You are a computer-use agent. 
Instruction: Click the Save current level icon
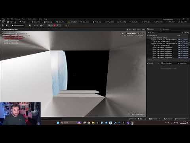2,25
